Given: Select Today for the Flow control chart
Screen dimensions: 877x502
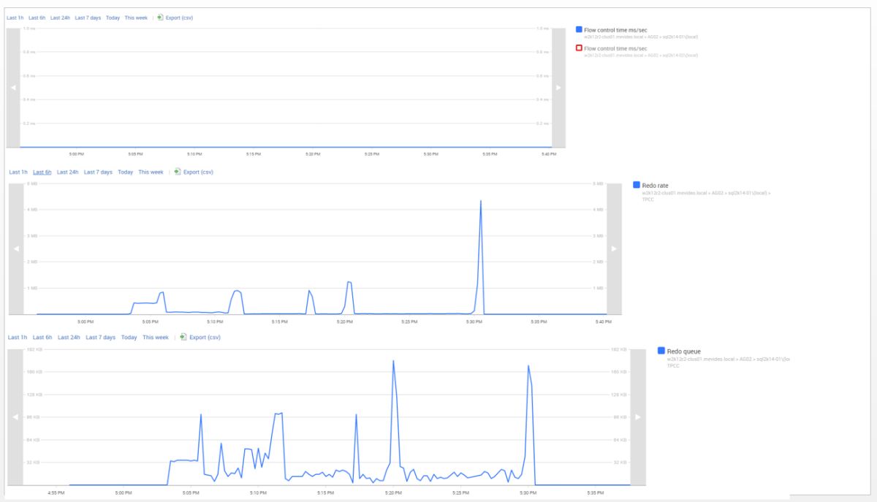Looking at the screenshot, I should pyautogui.click(x=113, y=18).
